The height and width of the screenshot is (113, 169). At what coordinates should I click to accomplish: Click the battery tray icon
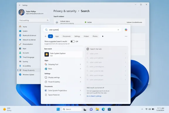(x=153, y=109)
